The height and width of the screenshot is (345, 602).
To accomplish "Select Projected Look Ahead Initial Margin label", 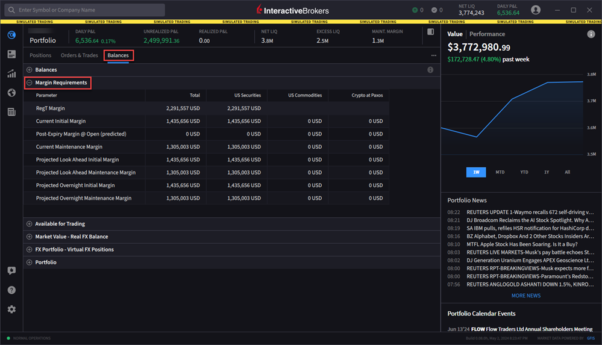I will tap(77, 160).
